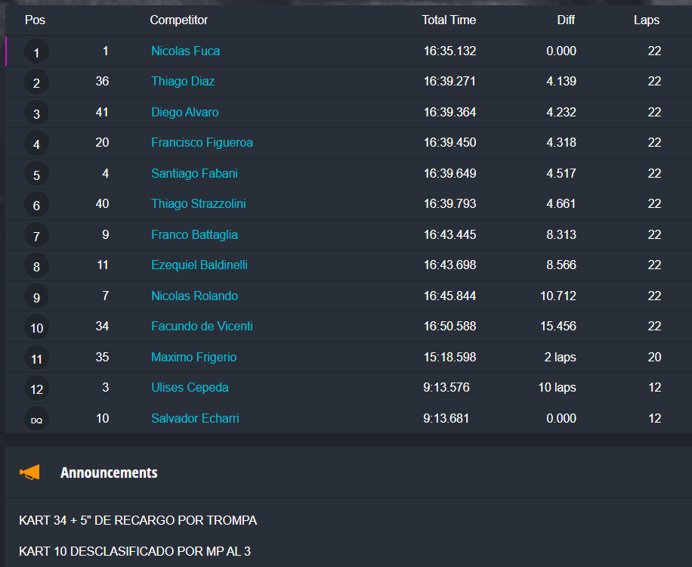
Task: Click the position 3 badge icon
Action: [36, 113]
